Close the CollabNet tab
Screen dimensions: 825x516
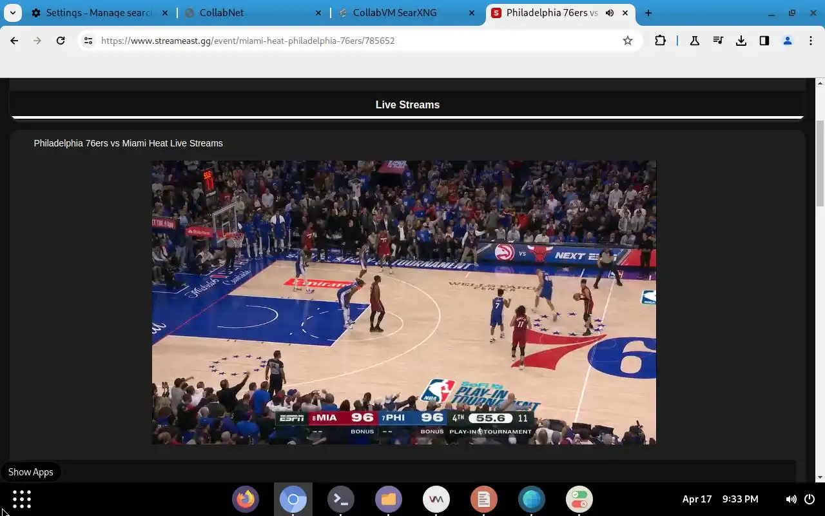coord(318,13)
